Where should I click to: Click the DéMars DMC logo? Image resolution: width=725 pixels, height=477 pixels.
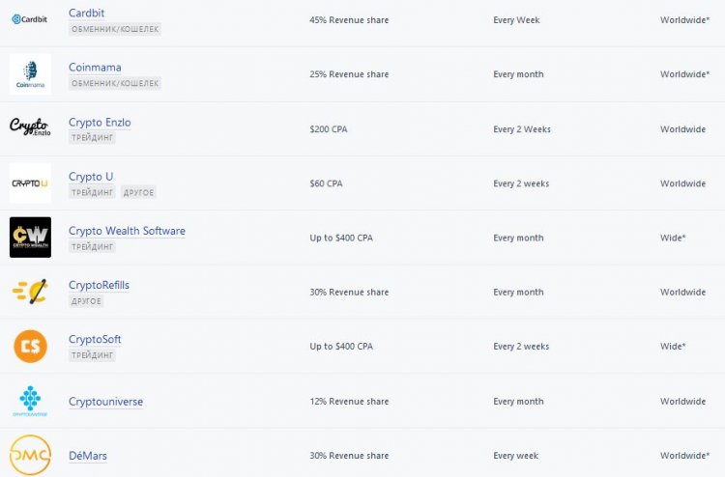pyautogui.click(x=30, y=455)
